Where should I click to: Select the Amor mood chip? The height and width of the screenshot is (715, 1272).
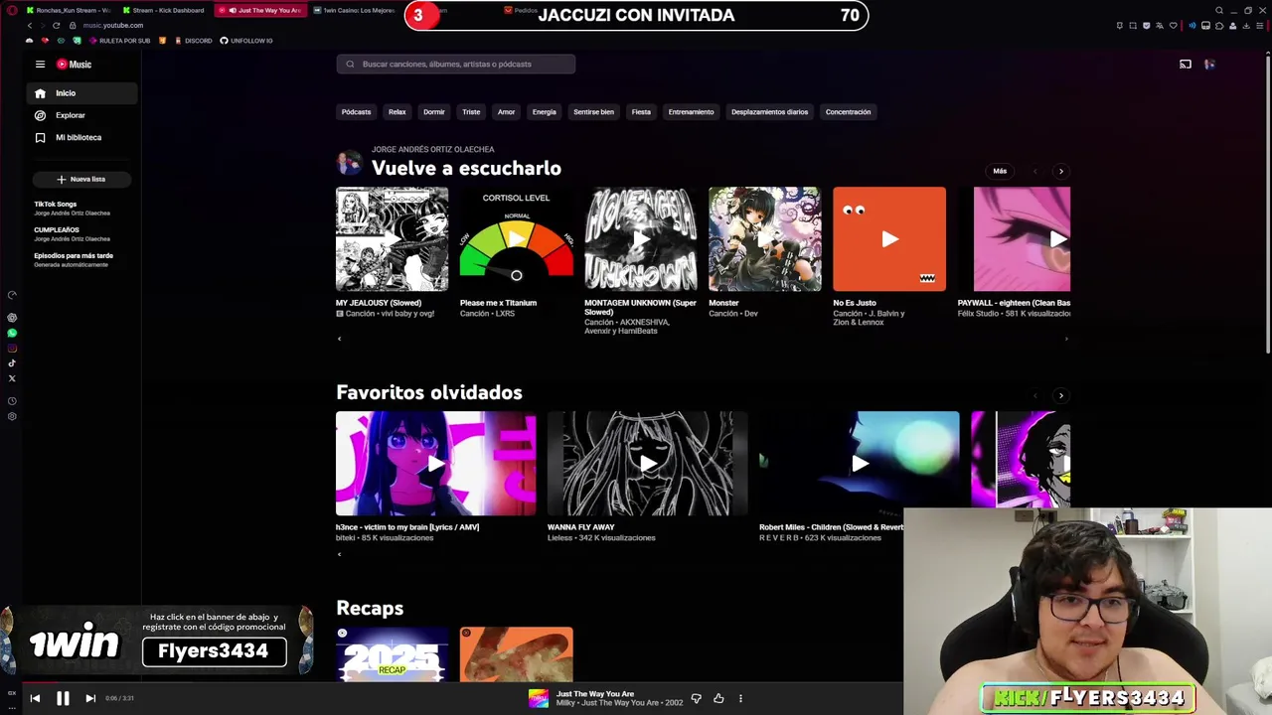pyautogui.click(x=506, y=112)
